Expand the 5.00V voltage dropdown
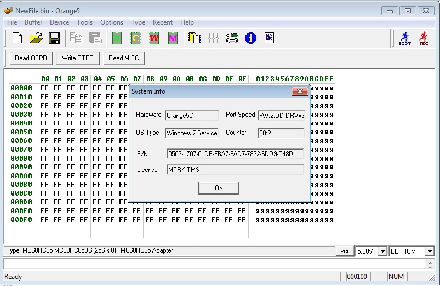Screen dimensions: 440x286 click(382, 251)
